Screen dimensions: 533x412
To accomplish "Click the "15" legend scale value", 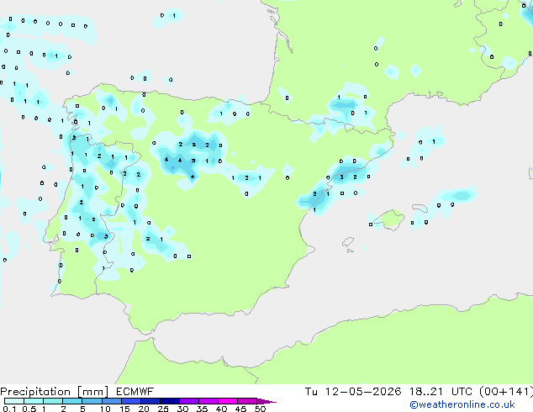I will 124,409.
